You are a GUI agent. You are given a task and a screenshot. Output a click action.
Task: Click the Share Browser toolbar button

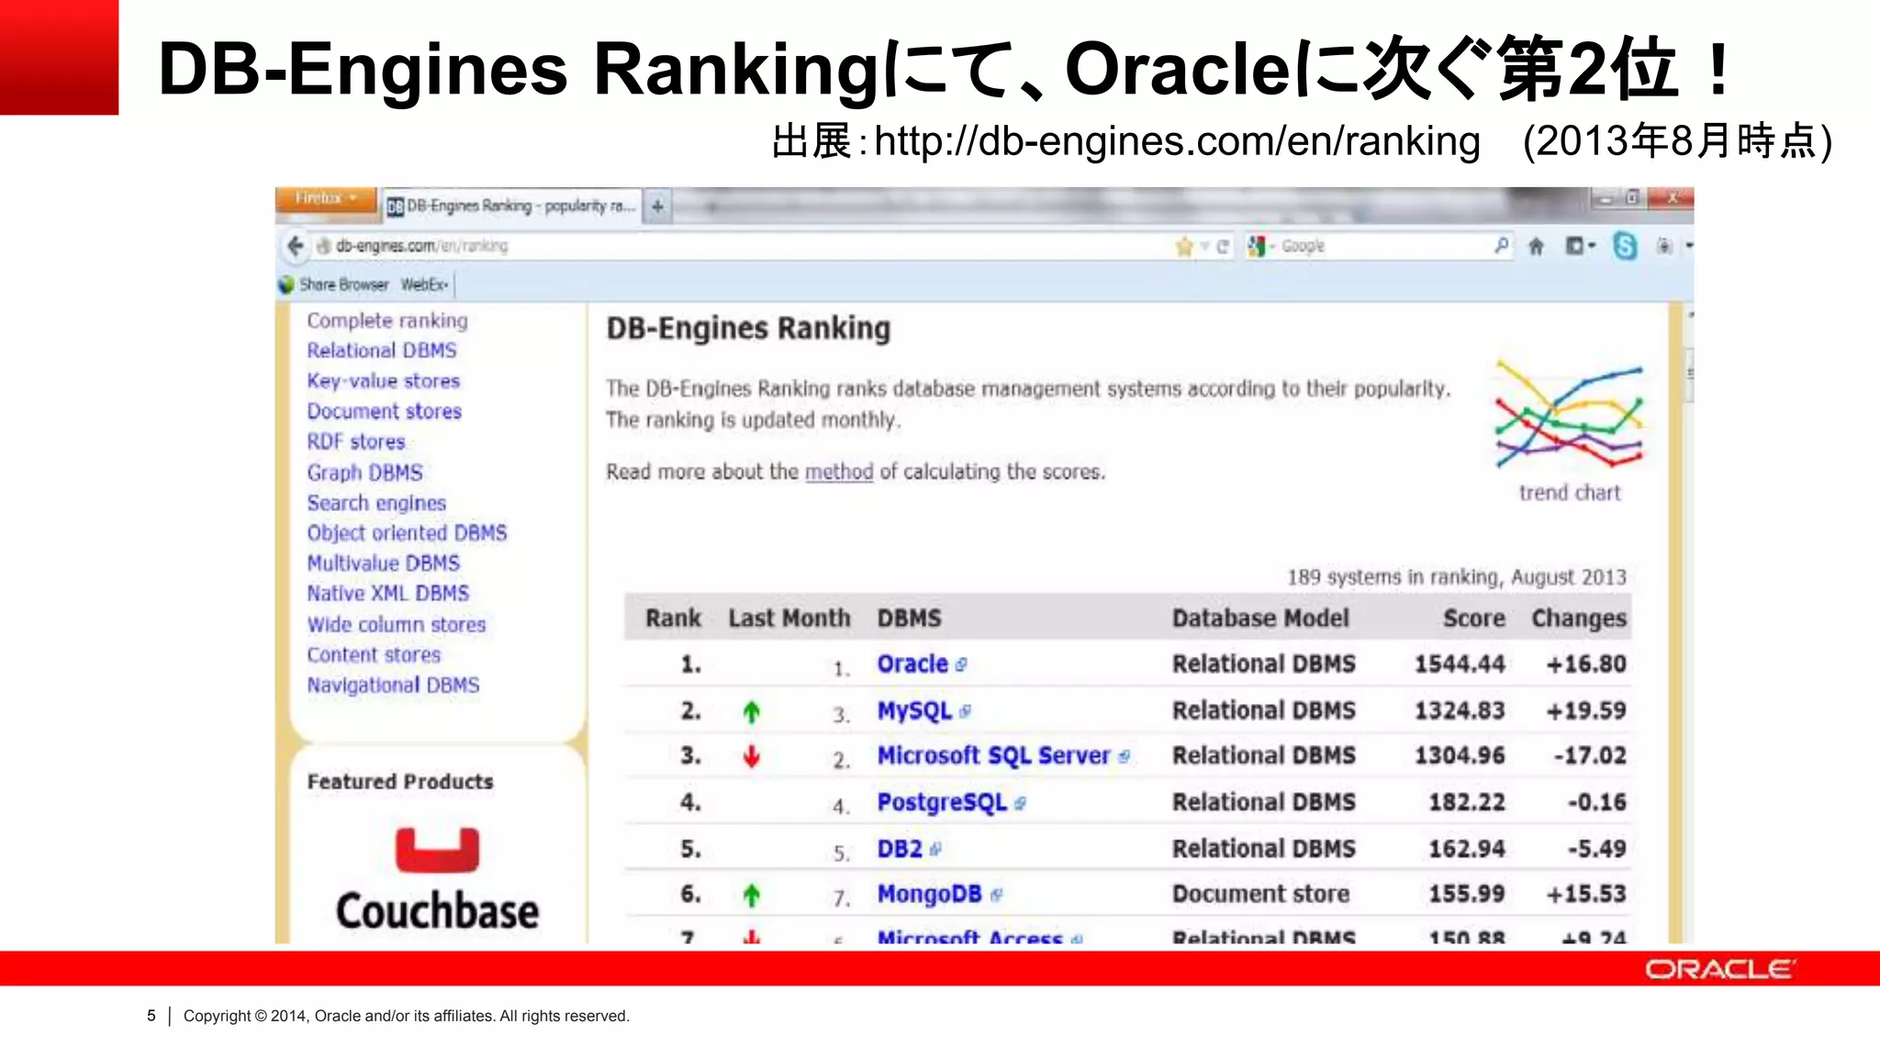pos(334,284)
